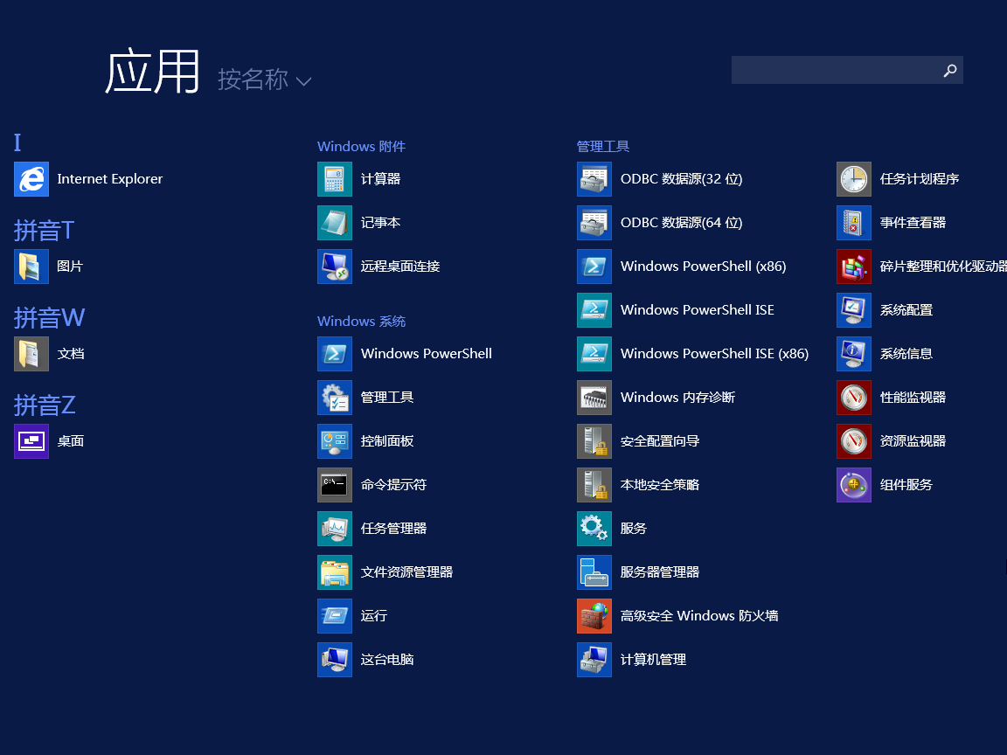1007x755 pixels.
Task: Select the 拼音W group header
Action: (x=50, y=317)
